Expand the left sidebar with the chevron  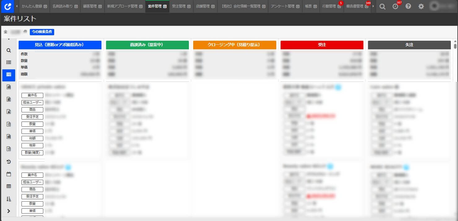(9, 211)
